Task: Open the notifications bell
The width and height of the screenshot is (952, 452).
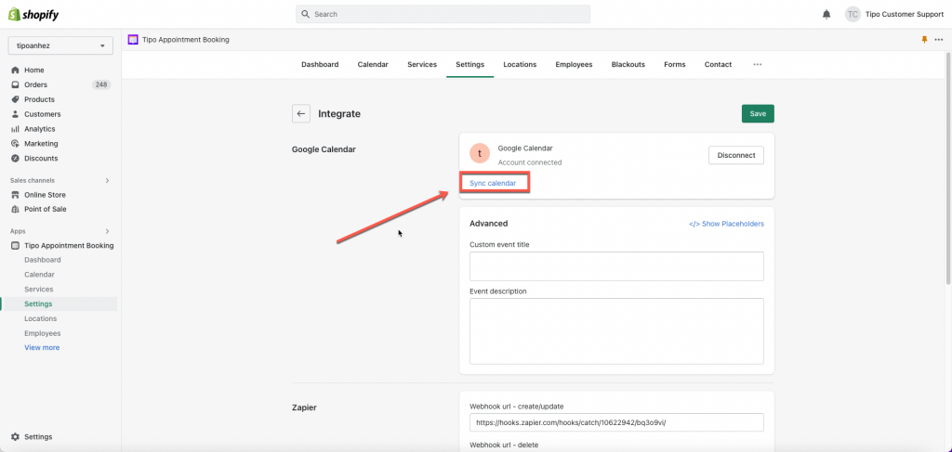Action: click(x=826, y=14)
